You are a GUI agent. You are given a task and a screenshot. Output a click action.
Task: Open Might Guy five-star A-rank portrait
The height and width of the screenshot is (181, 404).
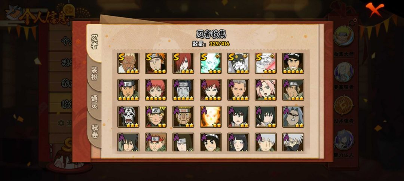(x=293, y=63)
